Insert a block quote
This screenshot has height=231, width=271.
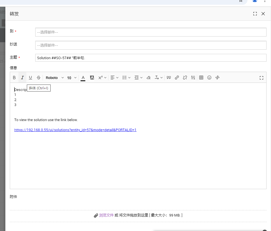click(169, 78)
